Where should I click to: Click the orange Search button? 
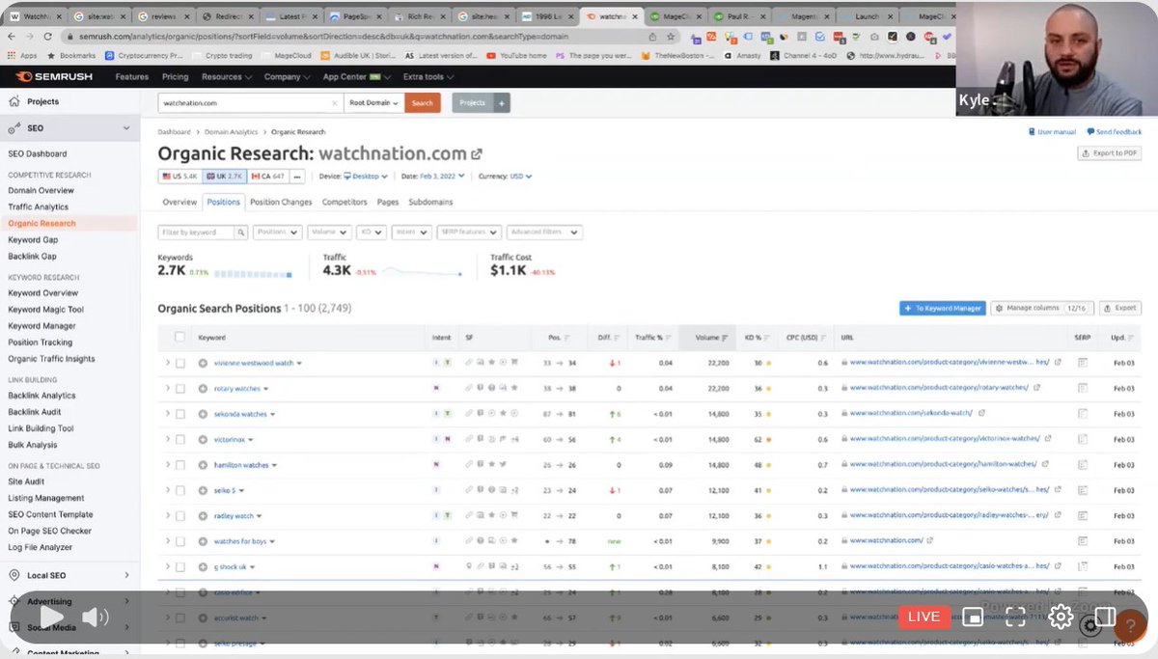tap(423, 103)
